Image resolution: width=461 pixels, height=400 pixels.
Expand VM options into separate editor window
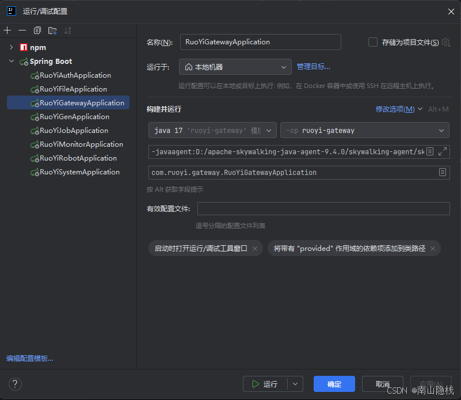point(443,152)
